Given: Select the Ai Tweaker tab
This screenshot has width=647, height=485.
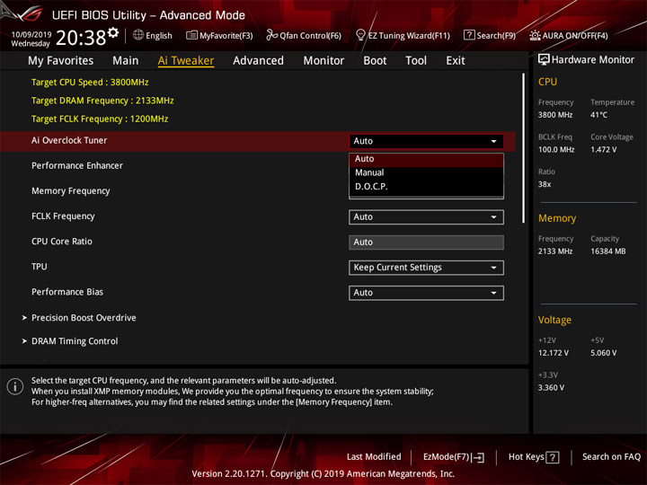Looking at the screenshot, I should pos(186,61).
